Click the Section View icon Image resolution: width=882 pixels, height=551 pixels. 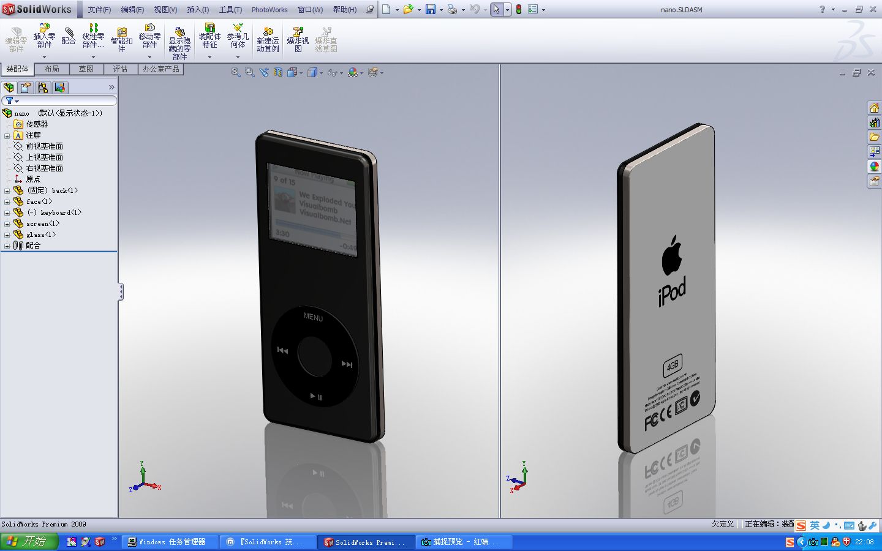[x=278, y=72]
